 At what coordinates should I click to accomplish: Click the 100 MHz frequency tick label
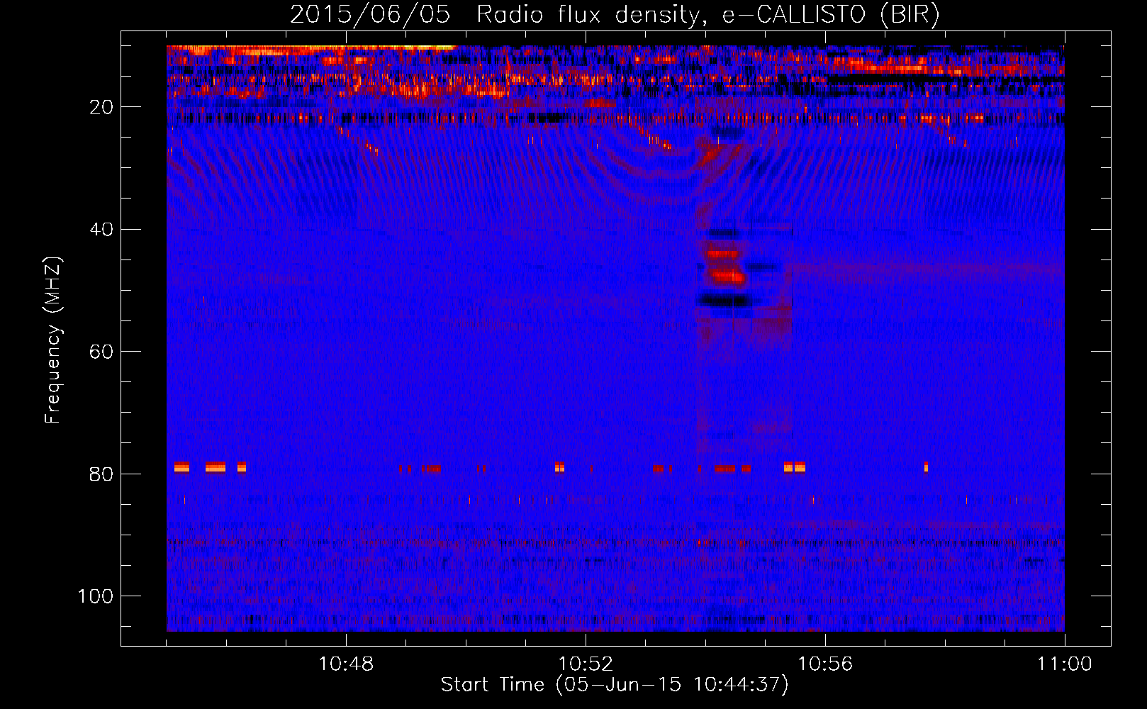(96, 596)
